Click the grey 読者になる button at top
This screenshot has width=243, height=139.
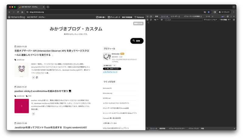click(139, 24)
